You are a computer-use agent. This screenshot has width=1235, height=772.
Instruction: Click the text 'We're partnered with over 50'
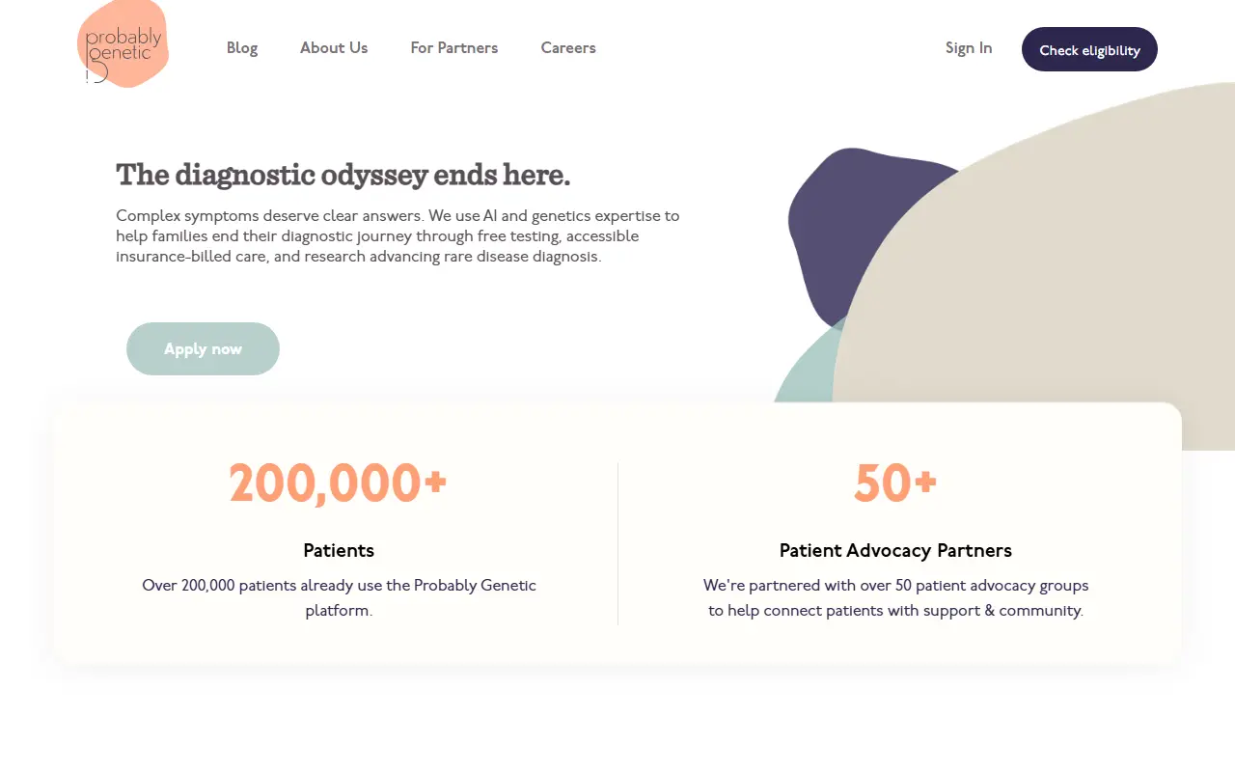[895, 597]
